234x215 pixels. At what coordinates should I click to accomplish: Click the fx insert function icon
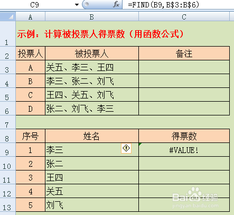click(x=116, y=4)
